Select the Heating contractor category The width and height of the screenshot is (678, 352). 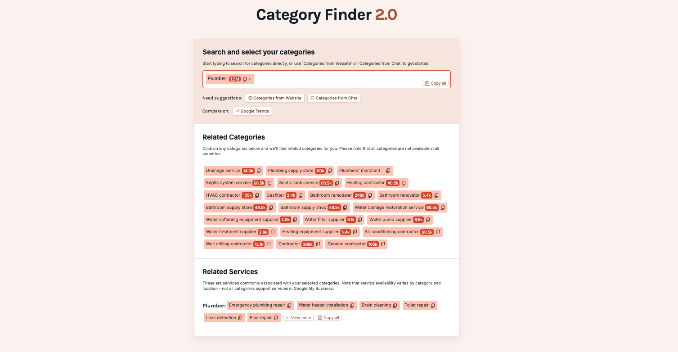pyautogui.click(x=365, y=183)
